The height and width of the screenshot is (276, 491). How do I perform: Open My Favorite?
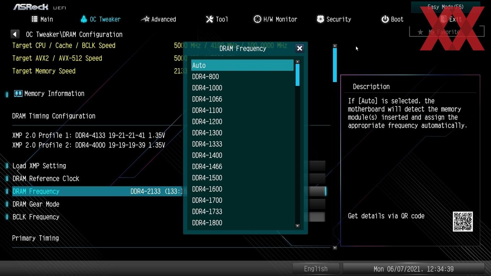coord(447,32)
